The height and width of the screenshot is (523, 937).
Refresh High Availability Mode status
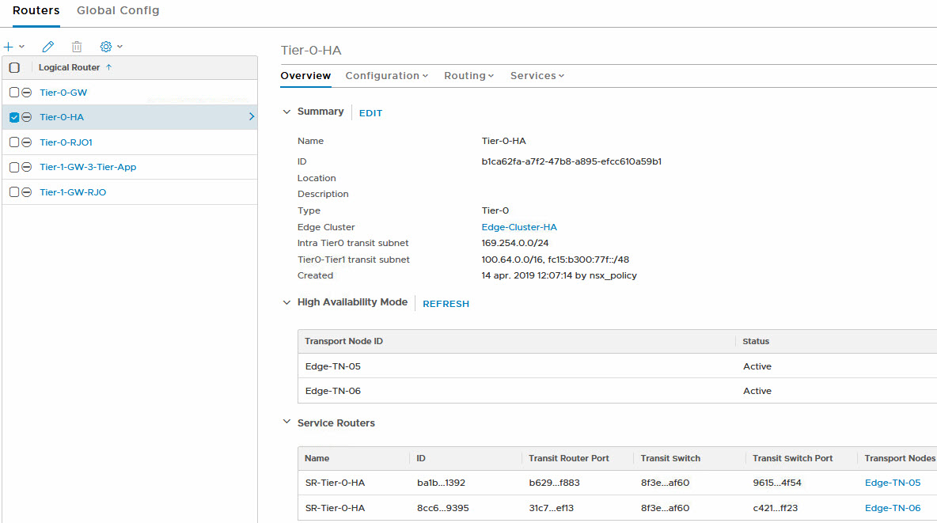coord(446,304)
